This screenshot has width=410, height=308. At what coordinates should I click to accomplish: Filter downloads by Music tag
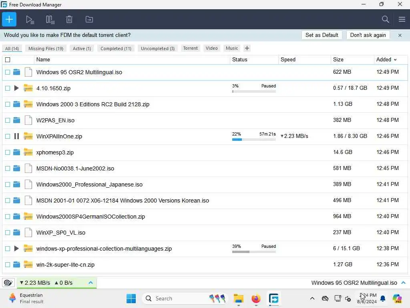click(232, 48)
